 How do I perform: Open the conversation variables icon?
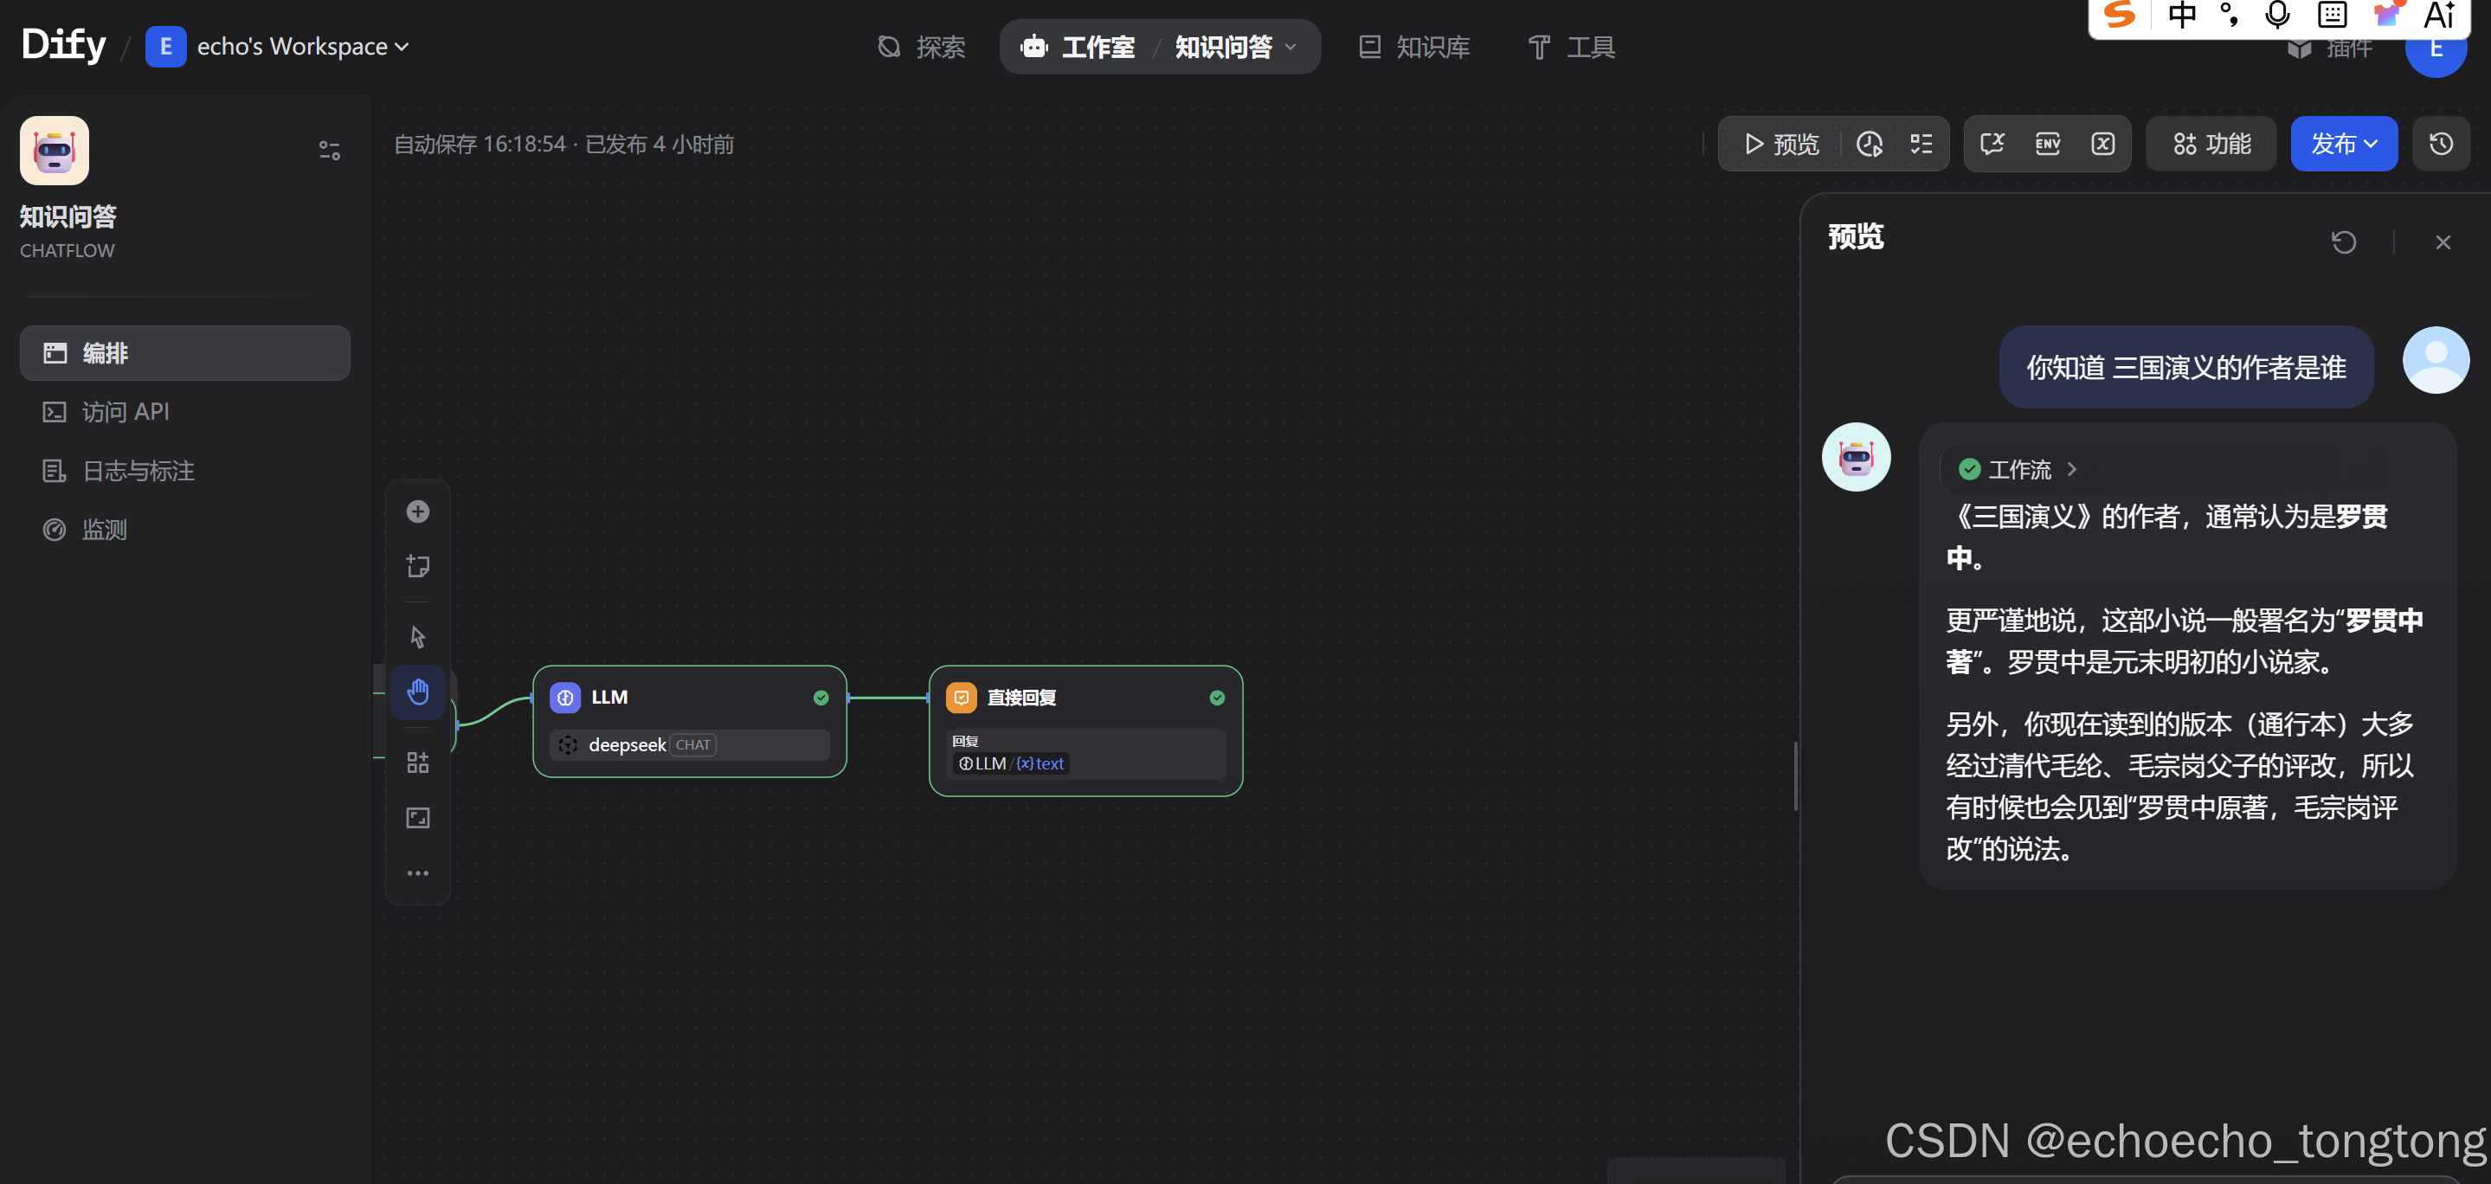point(1992,145)
